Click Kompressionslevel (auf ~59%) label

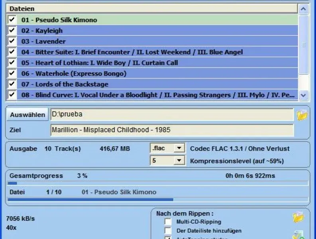coord(237,161)
